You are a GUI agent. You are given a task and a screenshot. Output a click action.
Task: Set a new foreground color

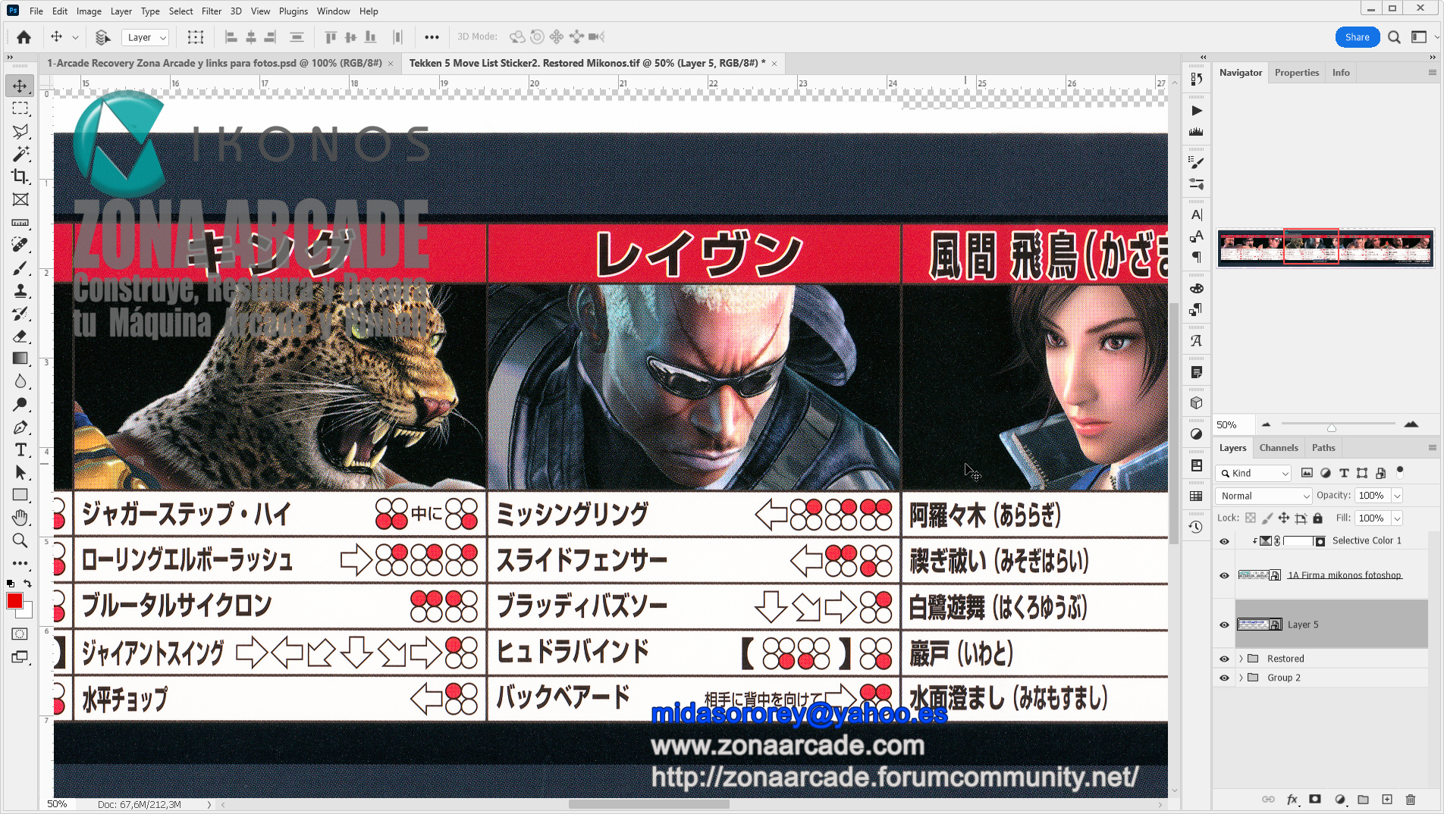13,601
